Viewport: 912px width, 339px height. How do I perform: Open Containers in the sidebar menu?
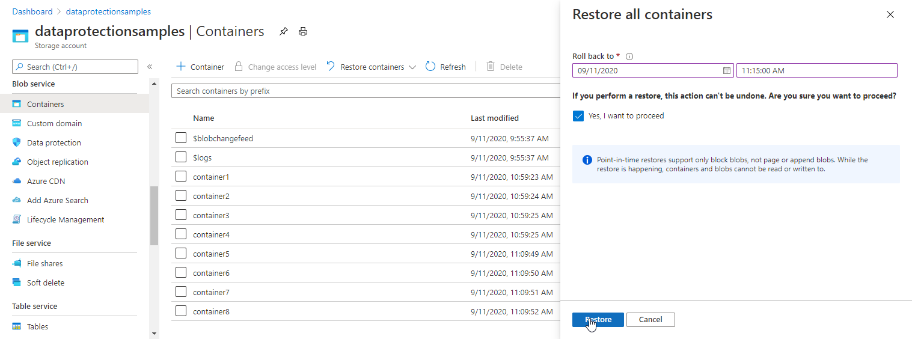click(x=75, y=104)
